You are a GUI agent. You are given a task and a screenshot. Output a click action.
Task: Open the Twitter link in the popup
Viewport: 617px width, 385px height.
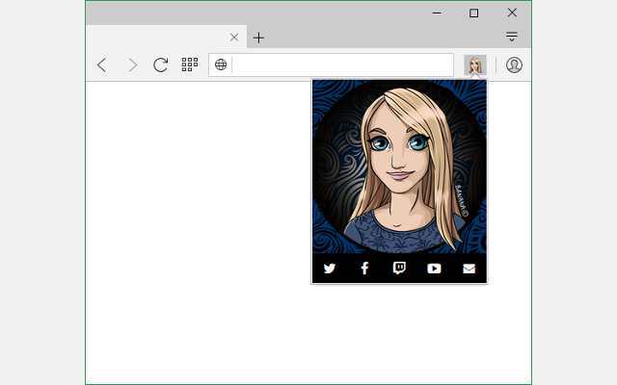pos(330,269)
